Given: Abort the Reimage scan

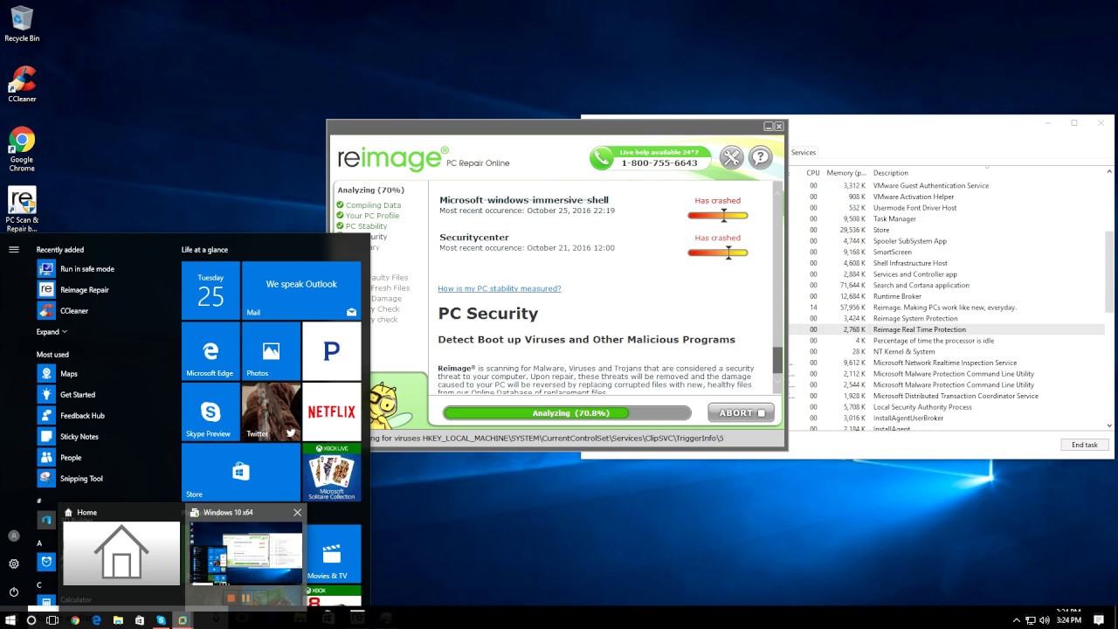Looking at the screenshot, I should (x=741, y=413).
